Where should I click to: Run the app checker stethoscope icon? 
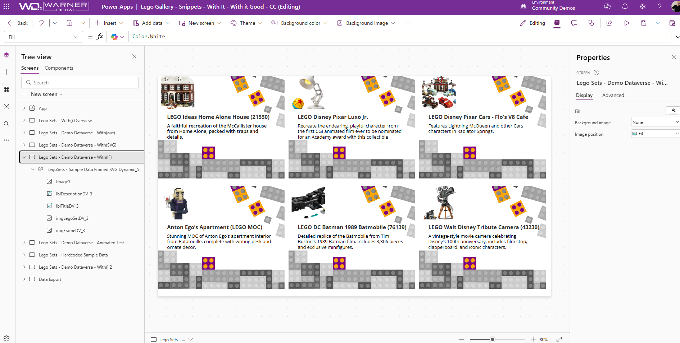click(x=591, y=23)
